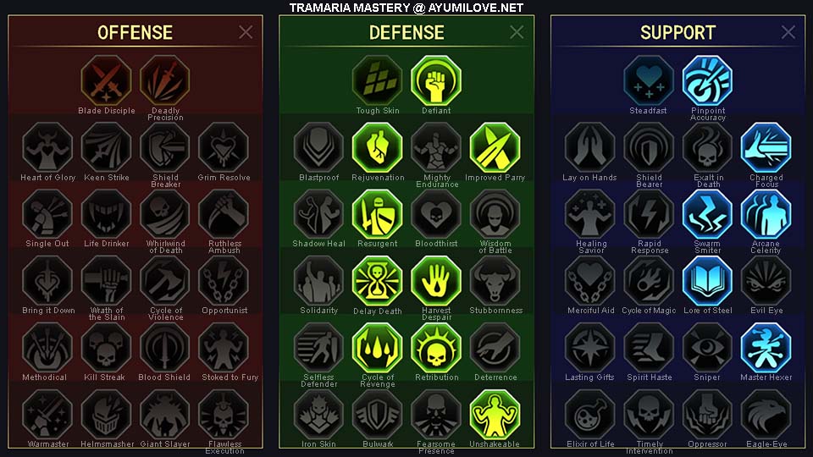The image size is (813, 457).
Task: Choose the Lay on Hands mastery
Action: pos(589,147)
